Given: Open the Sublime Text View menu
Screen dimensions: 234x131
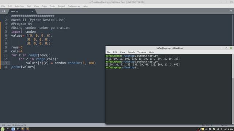Looking at the screenshot, I should coord(36,6).
